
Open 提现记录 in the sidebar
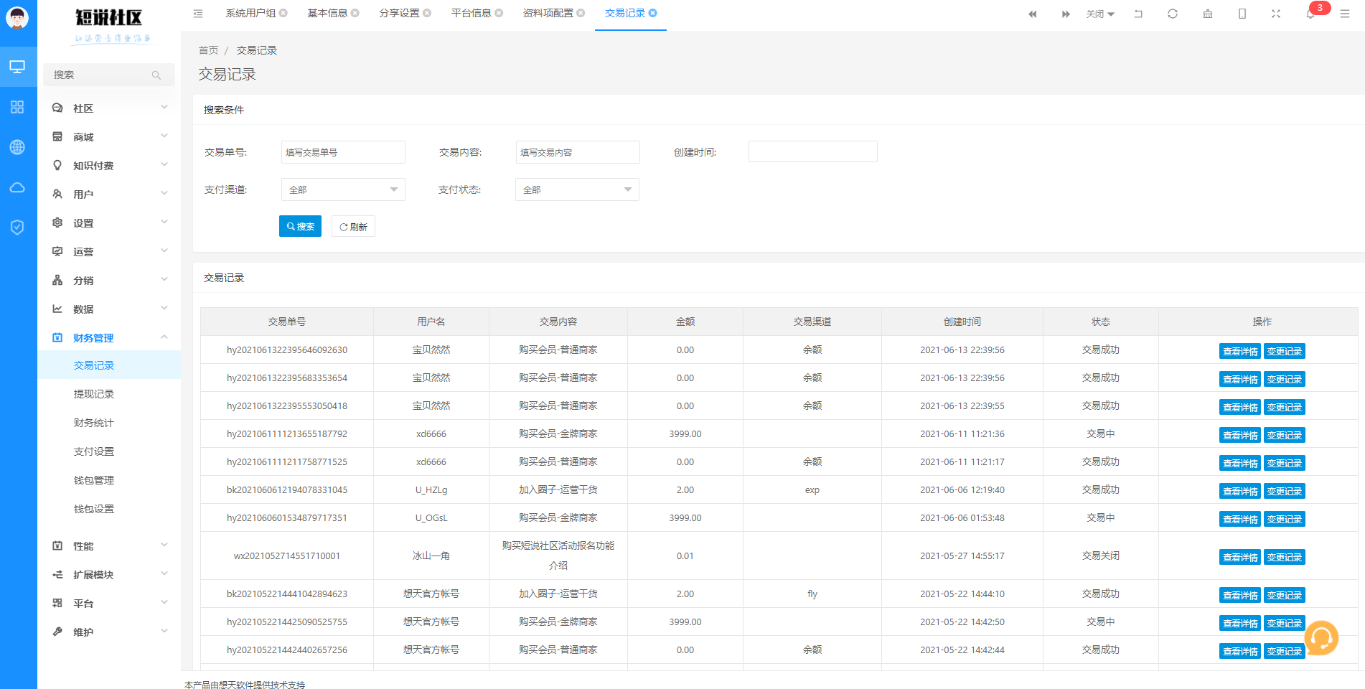[94, 394]
